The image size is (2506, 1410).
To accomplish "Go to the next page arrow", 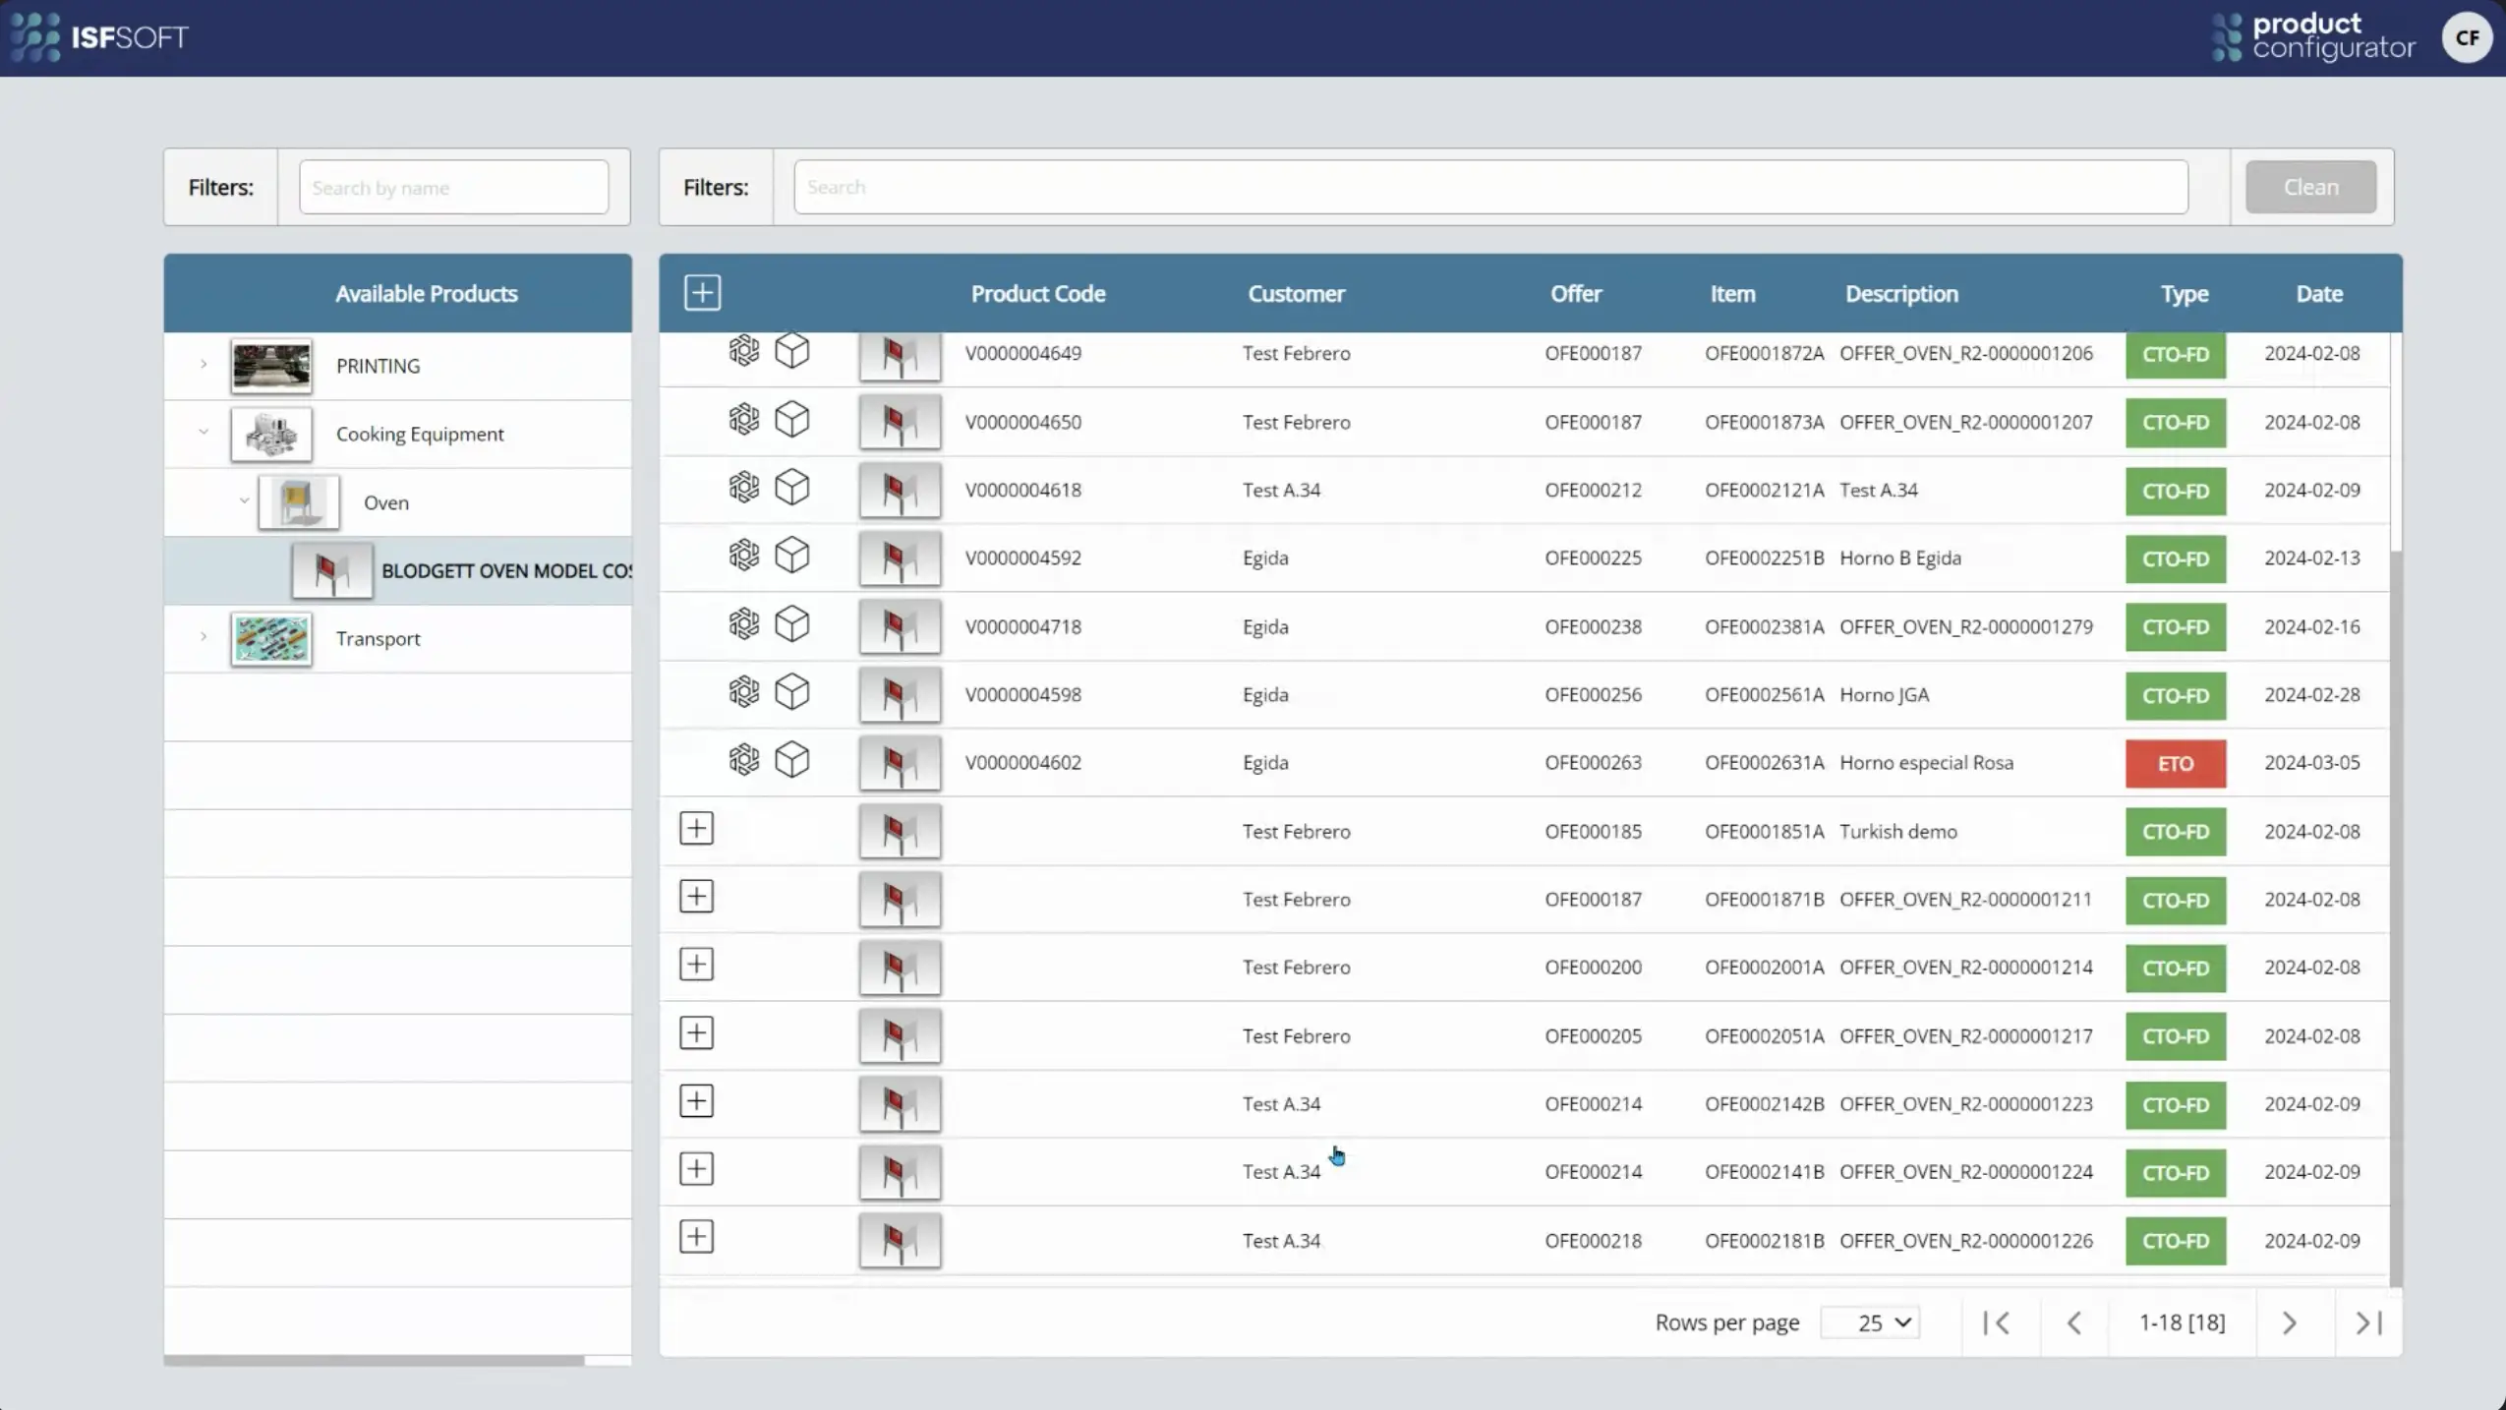I will coord(2289,1322).
